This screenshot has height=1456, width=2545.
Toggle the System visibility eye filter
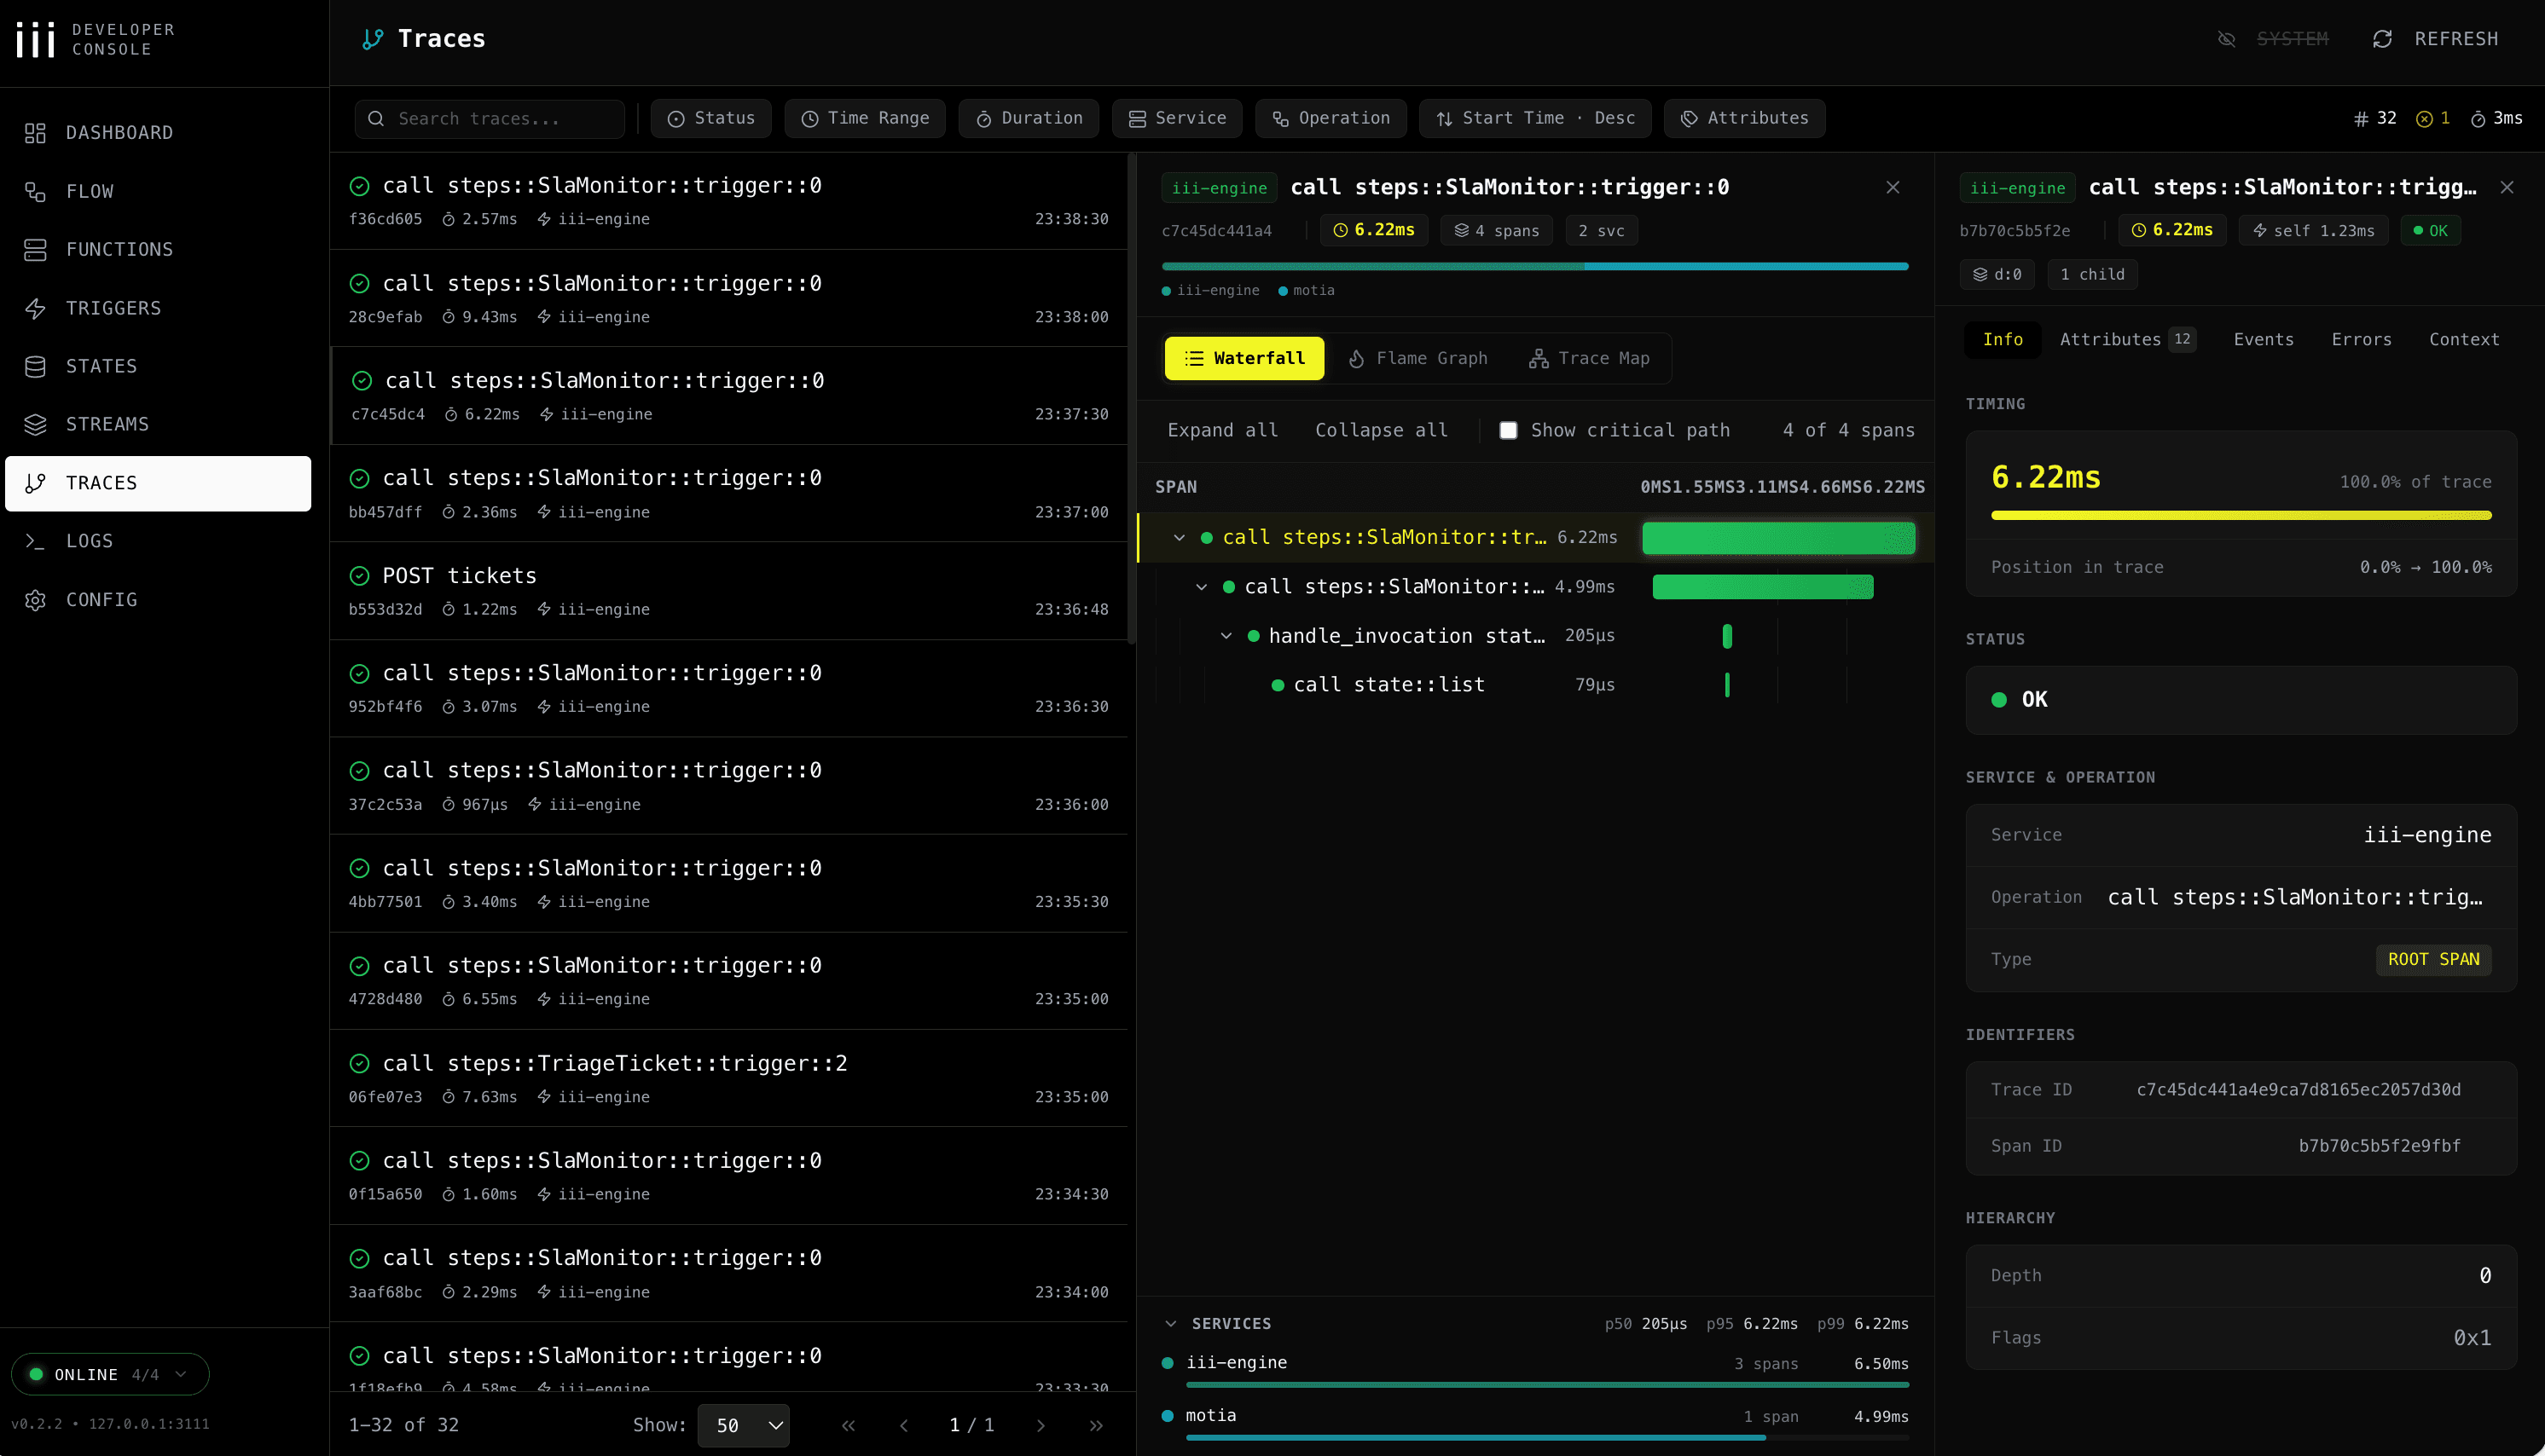2226,39
